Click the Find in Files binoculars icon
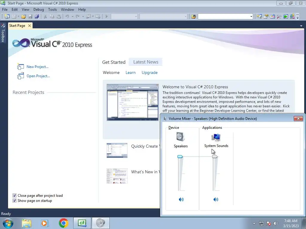306x229 pixels. (x=193, y=17)
